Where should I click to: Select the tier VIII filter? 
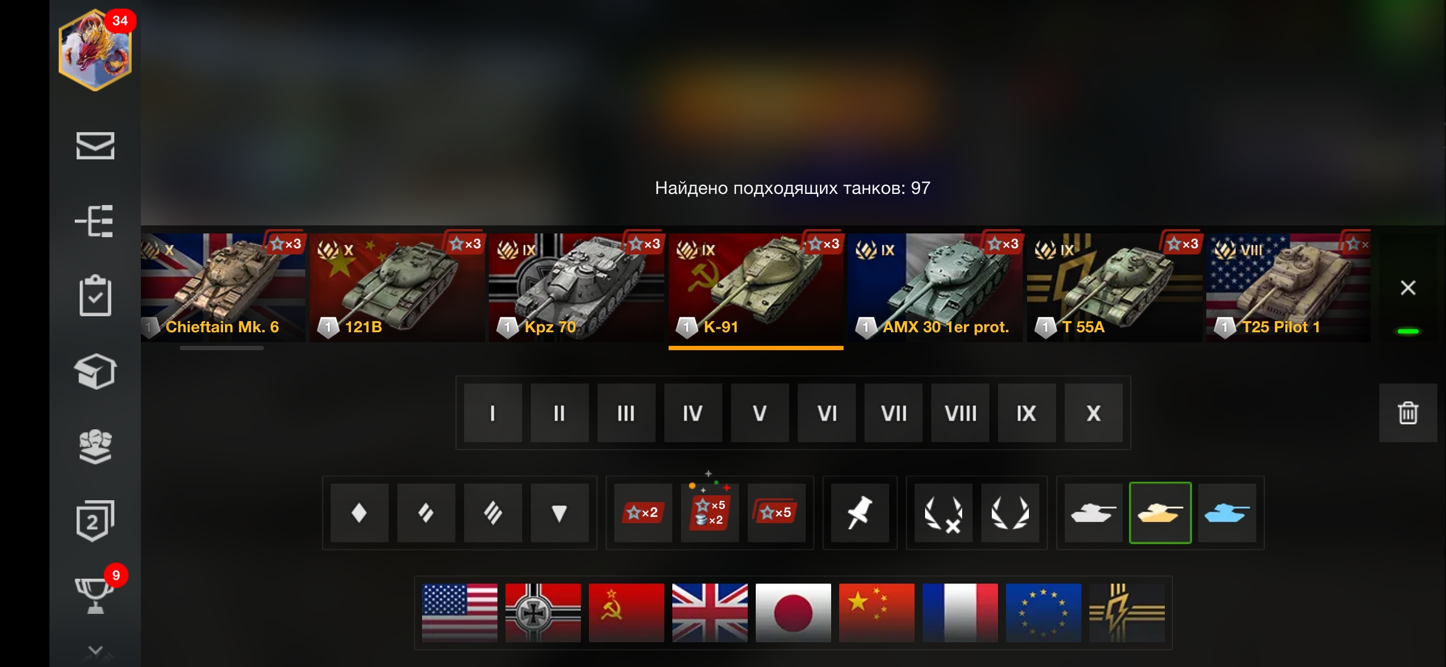click(x=960, y=413)
